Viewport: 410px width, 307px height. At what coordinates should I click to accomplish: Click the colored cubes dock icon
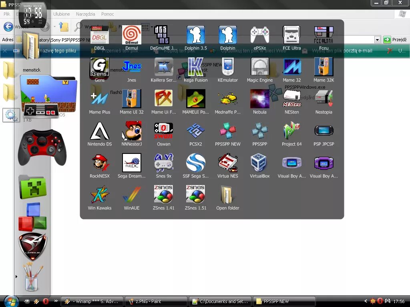pyautogui.click(x=33, y=217)
